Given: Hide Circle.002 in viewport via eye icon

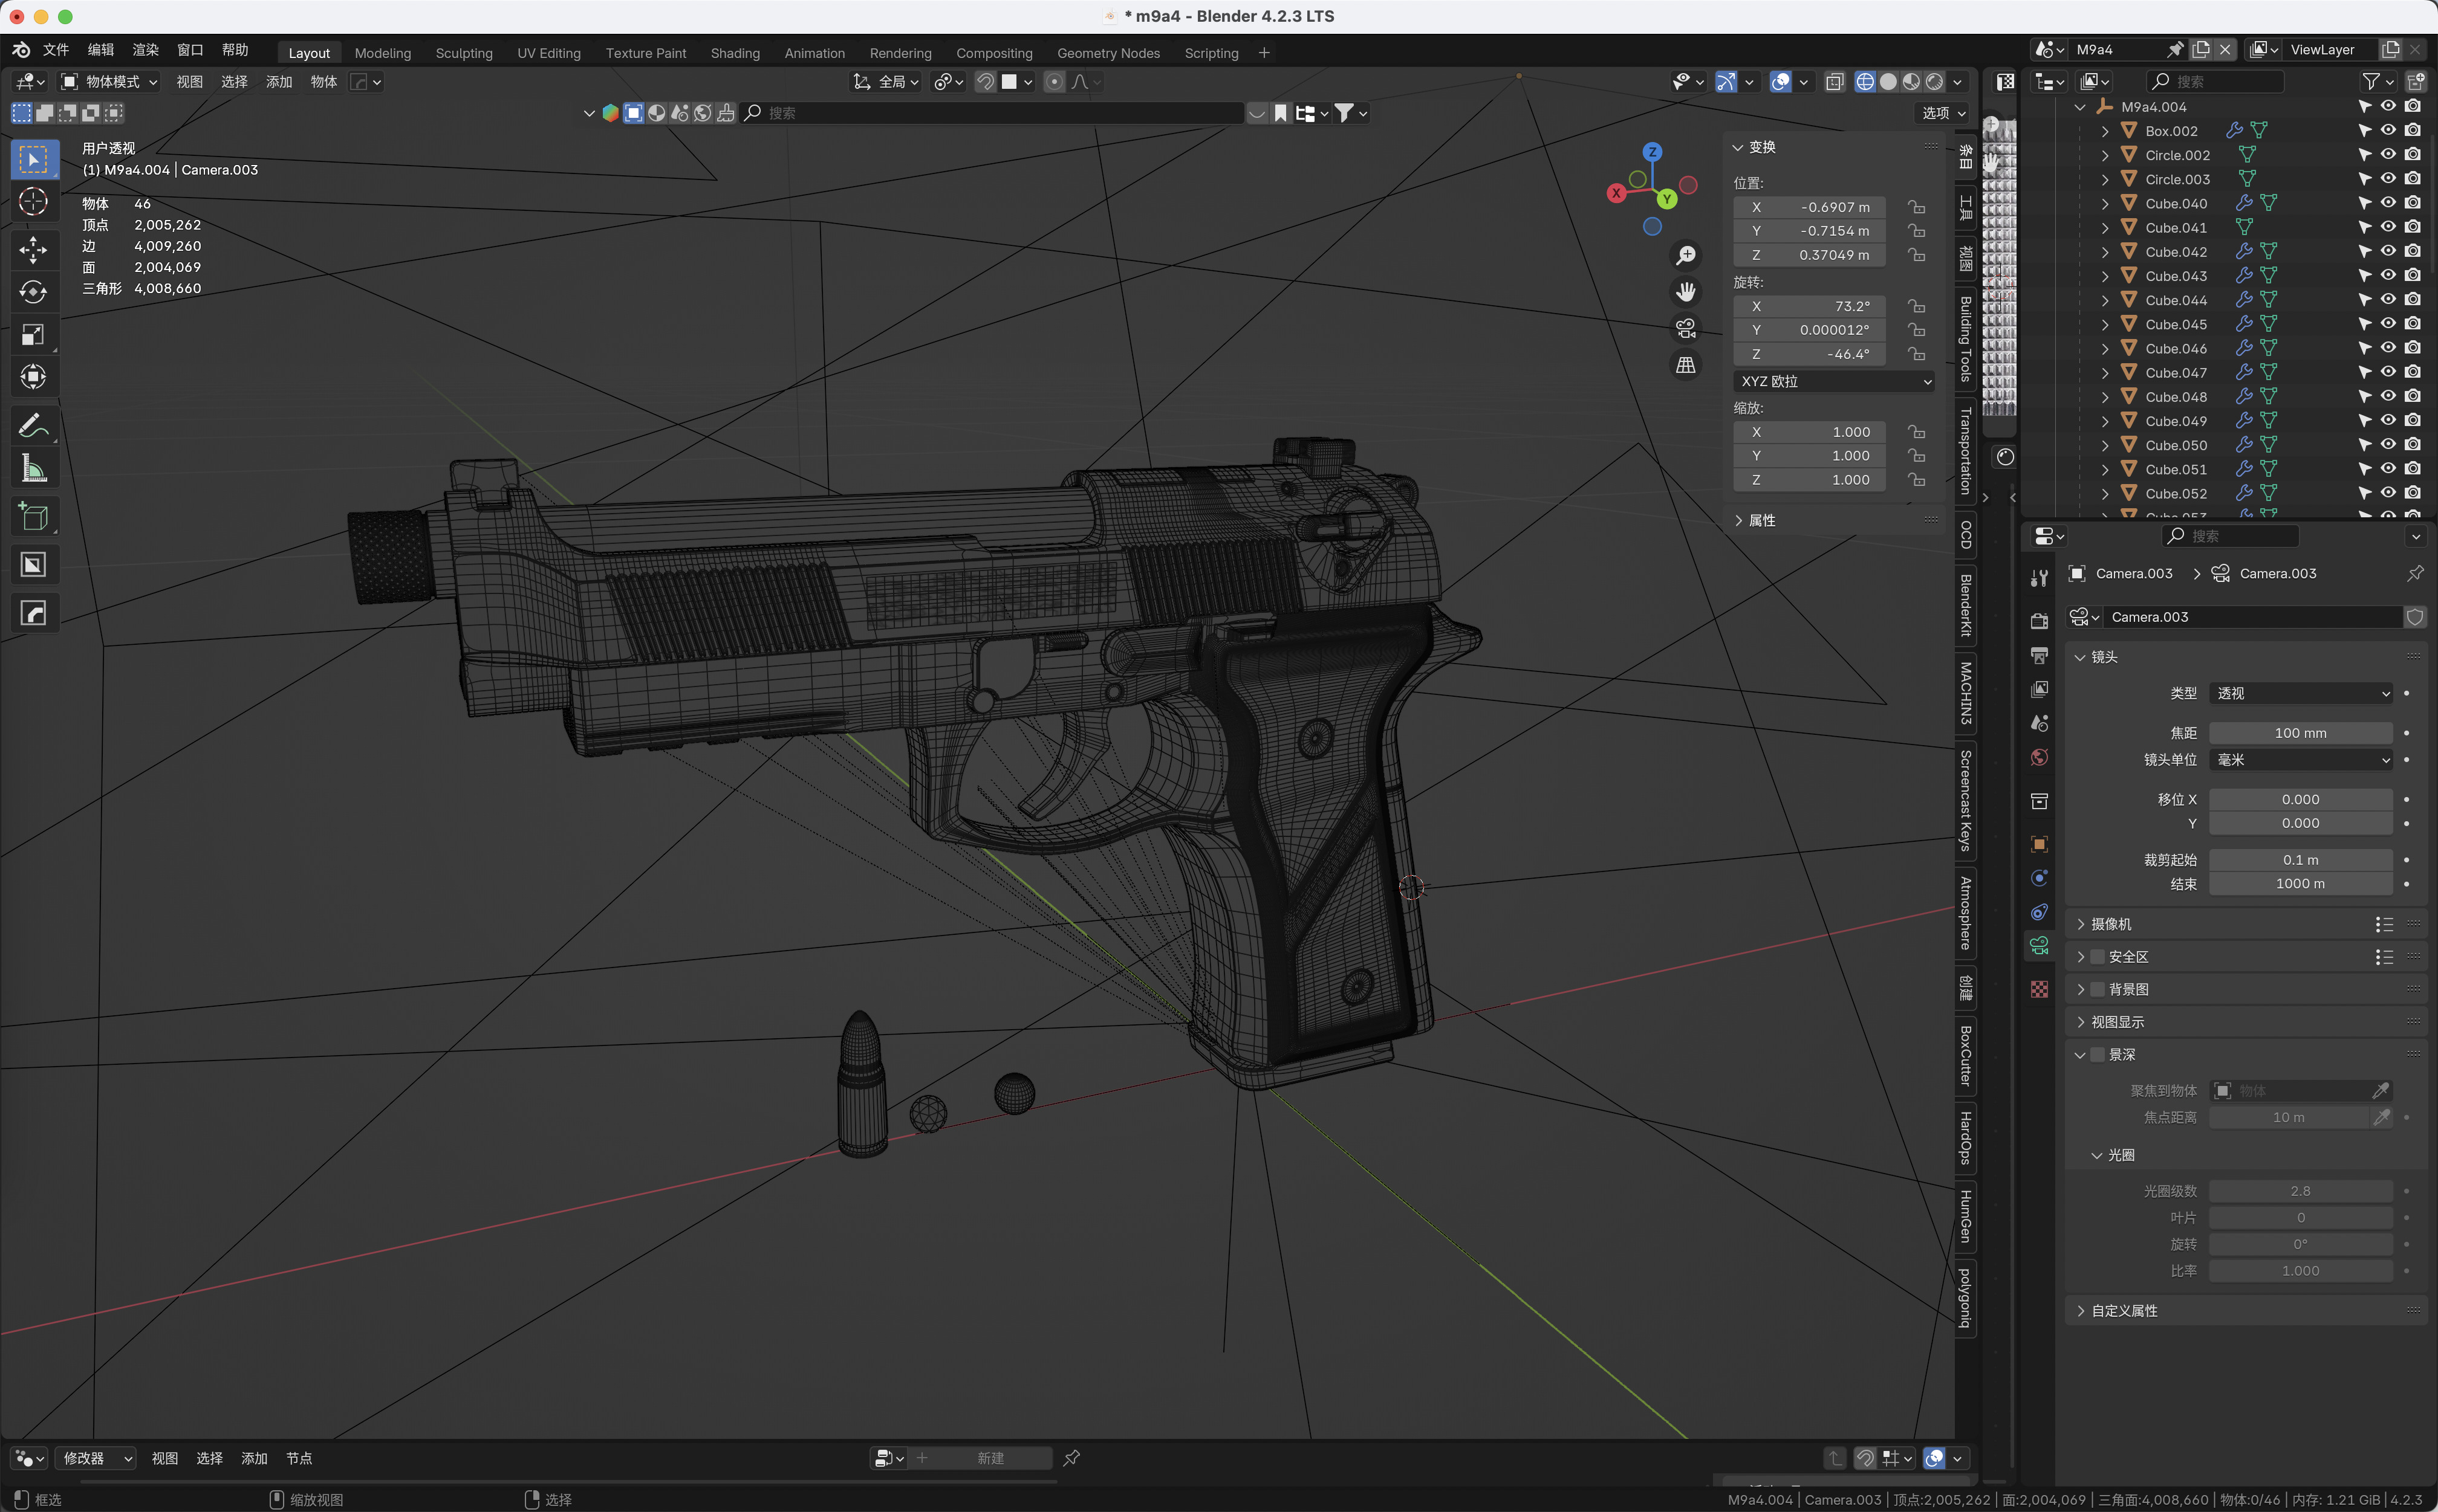Looking at the screenshot, I should coord(2388,154).
